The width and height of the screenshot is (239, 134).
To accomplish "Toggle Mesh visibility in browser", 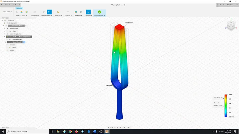I will 7,48.
